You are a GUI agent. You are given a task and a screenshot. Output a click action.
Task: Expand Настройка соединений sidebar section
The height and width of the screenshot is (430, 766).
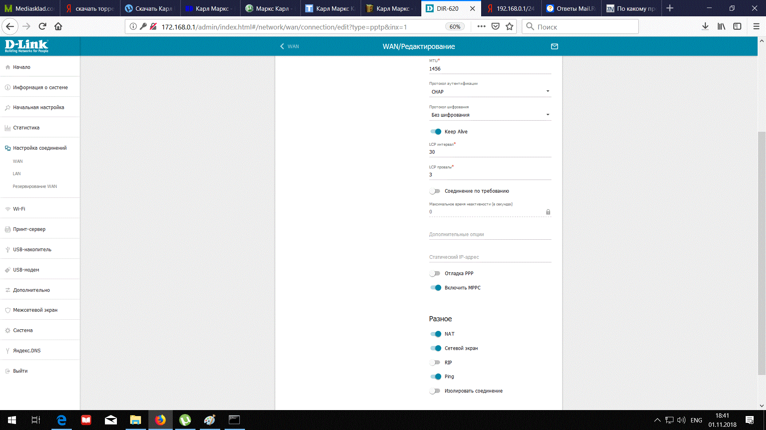click(39, 148)
